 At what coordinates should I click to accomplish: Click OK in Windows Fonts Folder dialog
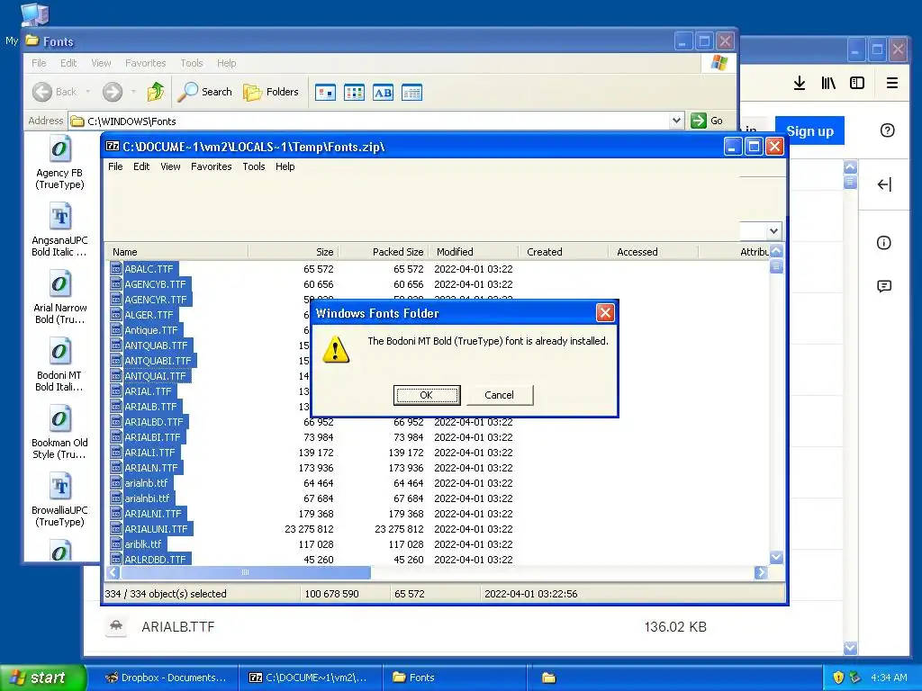tap(426, 395)
